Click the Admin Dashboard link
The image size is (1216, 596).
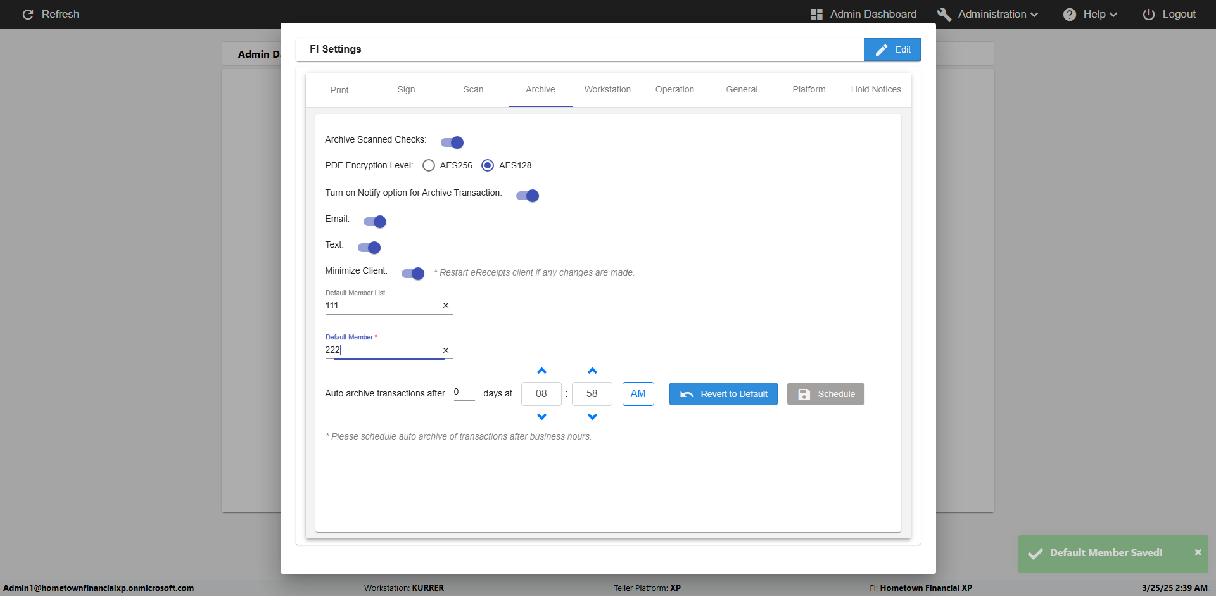click(x=873, y=14)
